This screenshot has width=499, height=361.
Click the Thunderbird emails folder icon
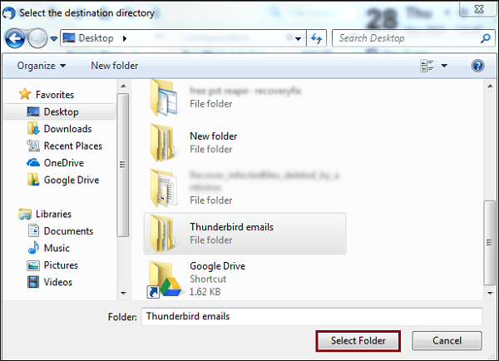[x=163, y=234]
